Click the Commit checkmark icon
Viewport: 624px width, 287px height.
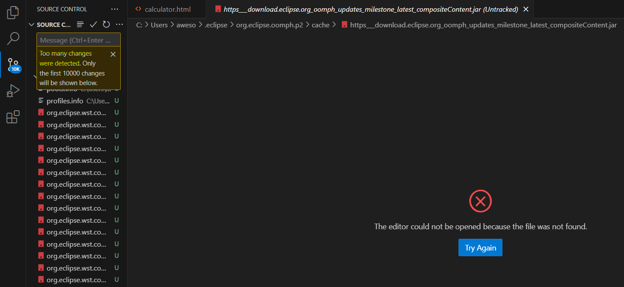click(x=93, y=25)
